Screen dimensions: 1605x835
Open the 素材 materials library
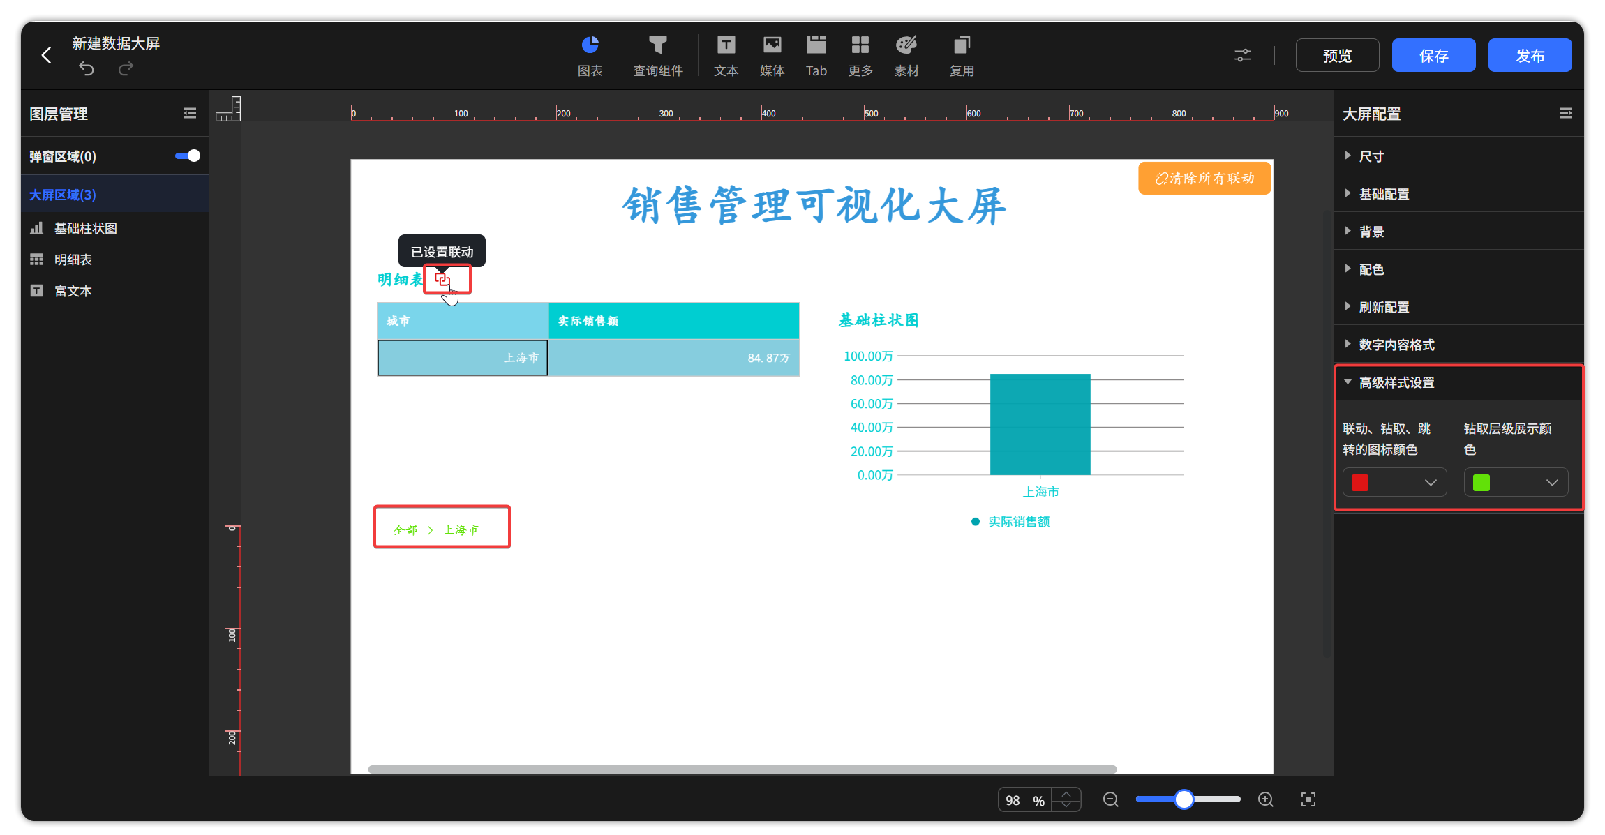[906, 56]
